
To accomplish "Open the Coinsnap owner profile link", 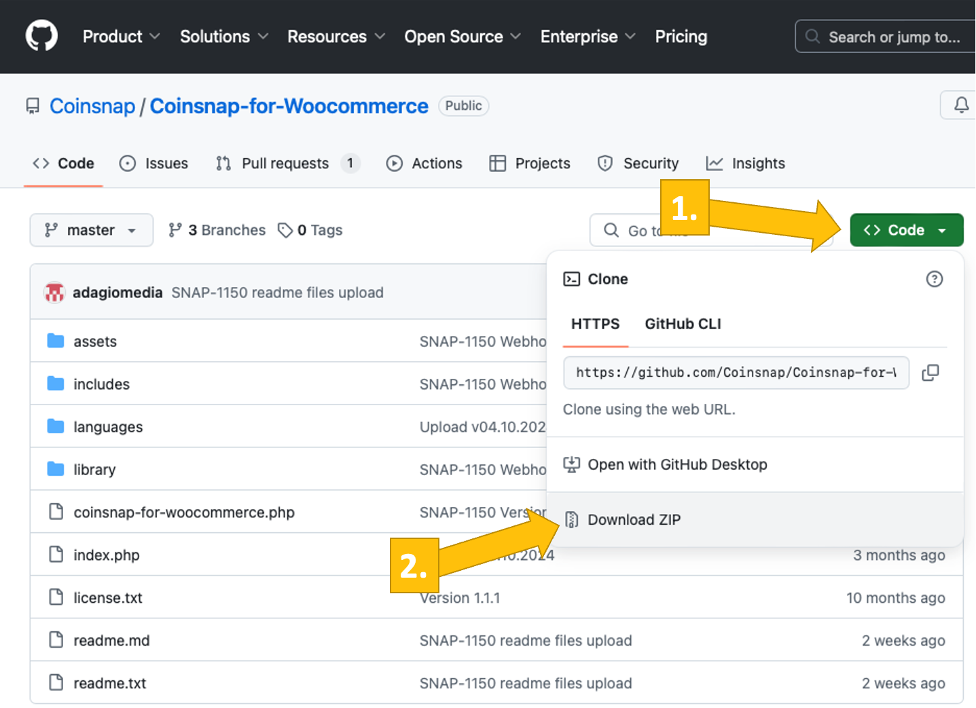I will pyautogui.click(x=92, y=106).
